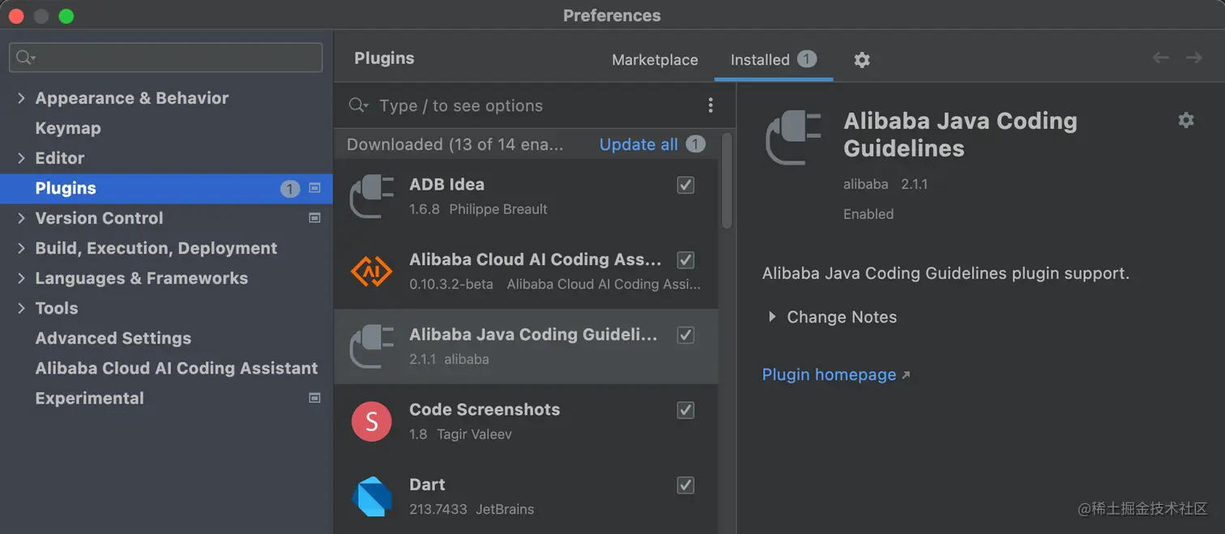The height and width of the screenshot is (534, 1225).
Task: Disable the ADB Idea plugin checkbox
Action: (x=685, y=185)
